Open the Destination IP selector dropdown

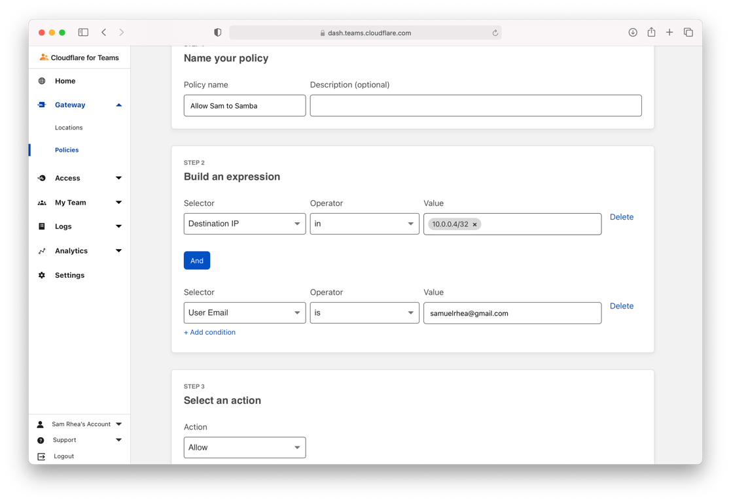tap(245, 224)
